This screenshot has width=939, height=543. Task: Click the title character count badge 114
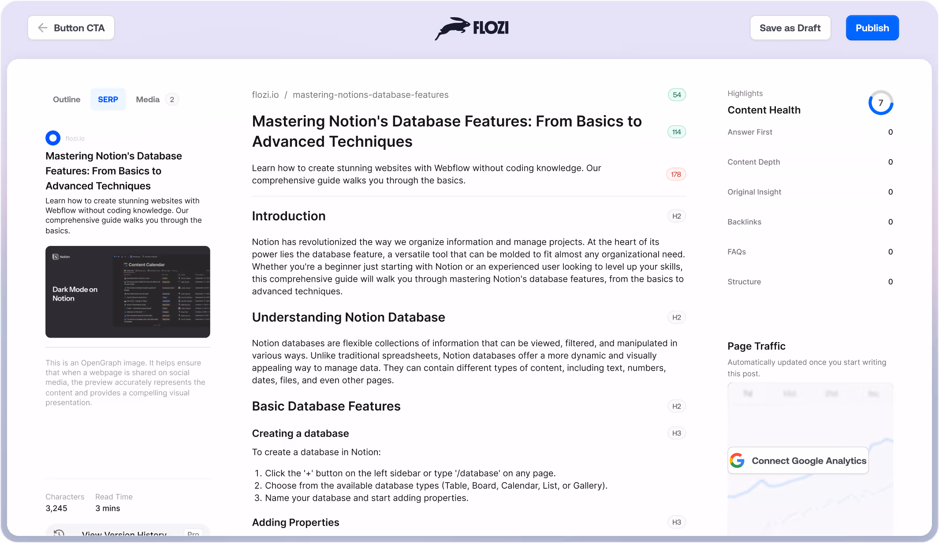(677, 132)
